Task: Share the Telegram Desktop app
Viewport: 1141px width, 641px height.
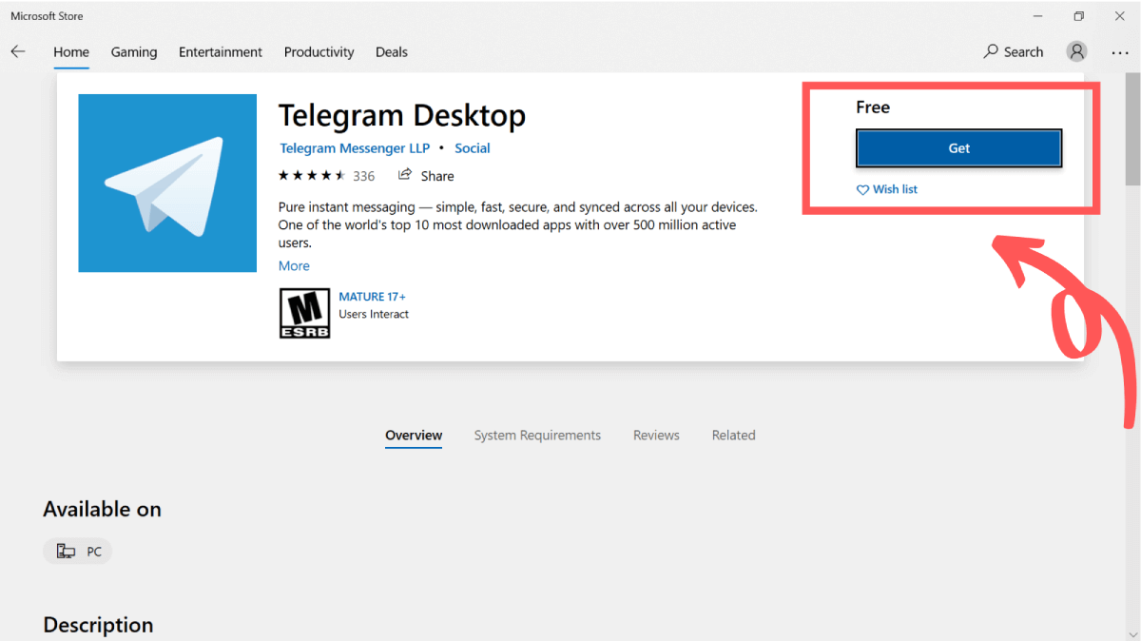Action: tap(426, 175)
